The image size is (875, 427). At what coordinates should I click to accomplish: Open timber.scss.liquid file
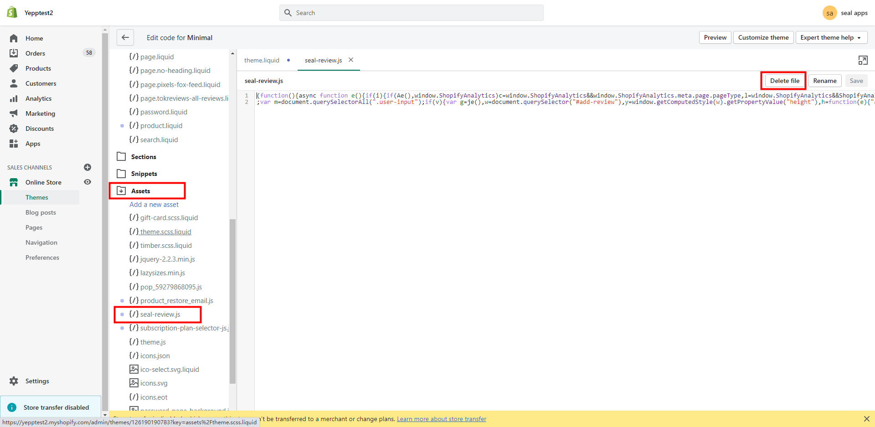160,245
